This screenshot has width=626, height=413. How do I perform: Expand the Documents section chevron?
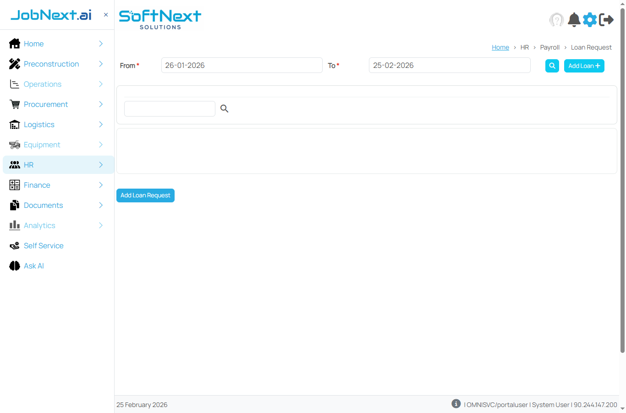pyautogui.click(x=100, y=205)
